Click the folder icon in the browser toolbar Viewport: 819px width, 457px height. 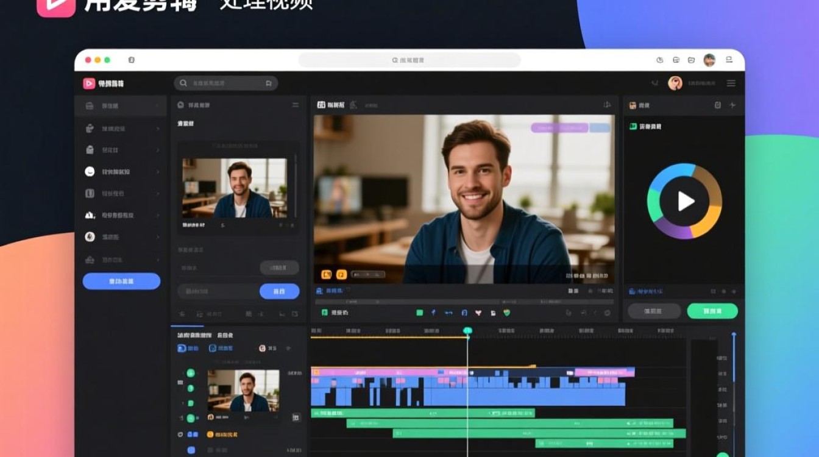[692, 60]
